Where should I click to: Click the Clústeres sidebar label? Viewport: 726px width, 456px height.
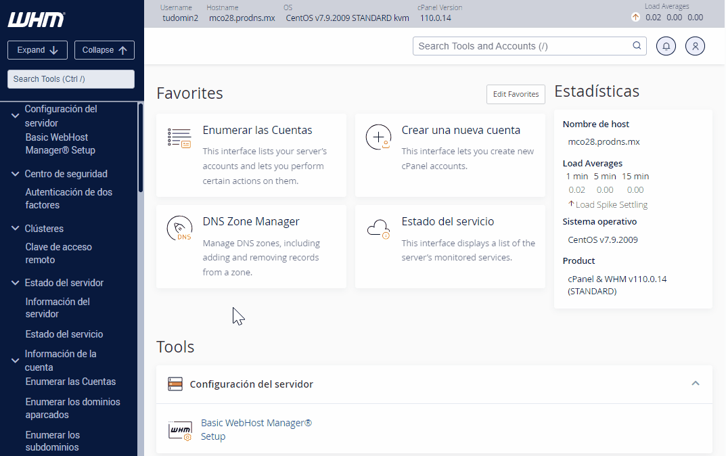click(44, 229)
